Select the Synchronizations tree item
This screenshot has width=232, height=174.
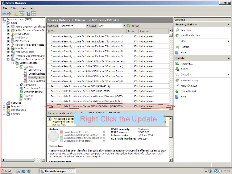coord(33,92)
